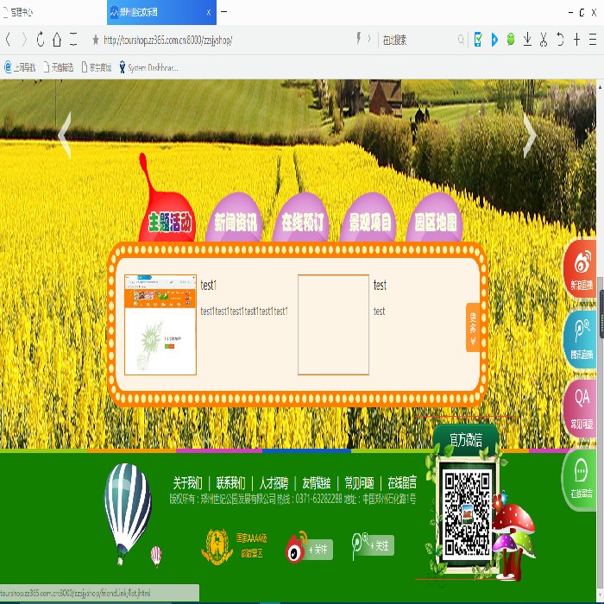The width and height of the screenshot is (604, 604).
Task: Click the bookmark star in address bar
Action: click(96, 40)
